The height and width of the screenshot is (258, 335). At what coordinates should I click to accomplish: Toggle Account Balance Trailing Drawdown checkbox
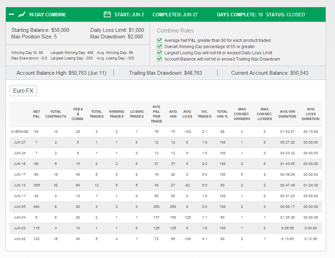click(x=160, y=59)
